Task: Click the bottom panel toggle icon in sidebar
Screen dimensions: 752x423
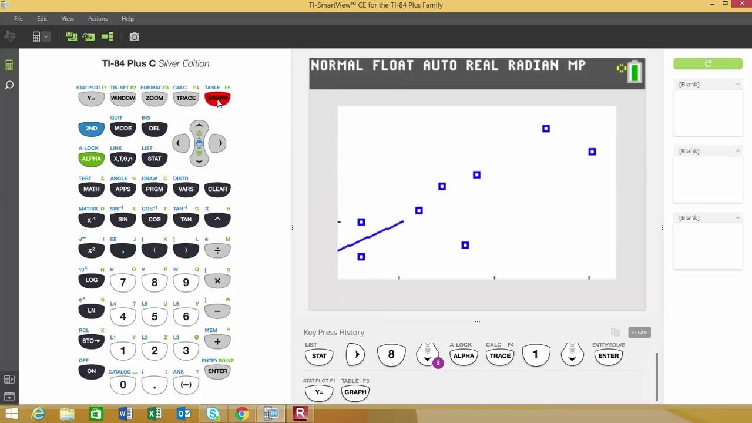Action: coord(9,397)
